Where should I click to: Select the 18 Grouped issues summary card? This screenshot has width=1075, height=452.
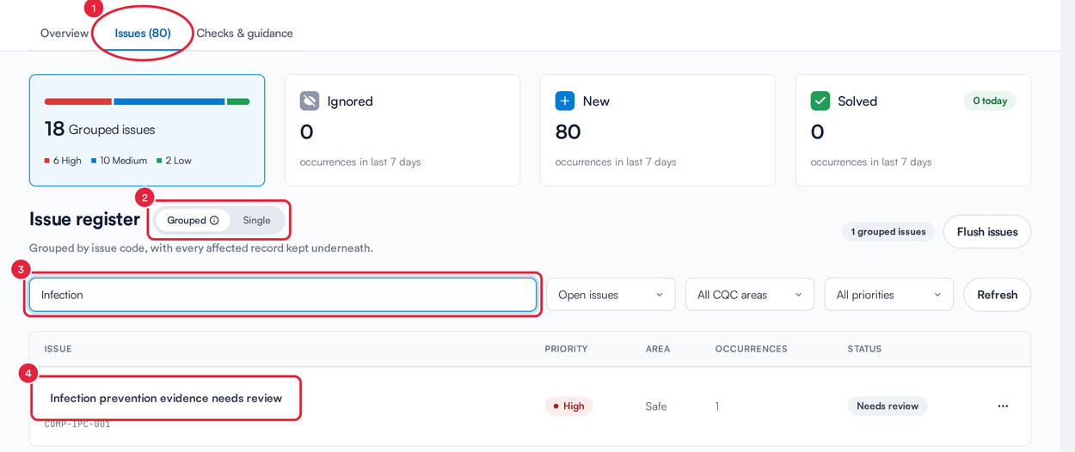pyautogui.click(x=147, y=130)
